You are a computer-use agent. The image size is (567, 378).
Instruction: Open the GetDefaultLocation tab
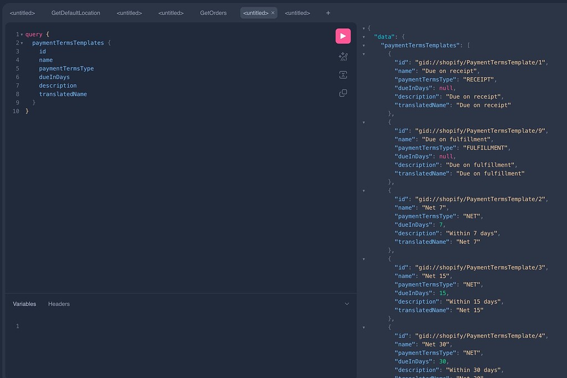click(x=75, y=13)
